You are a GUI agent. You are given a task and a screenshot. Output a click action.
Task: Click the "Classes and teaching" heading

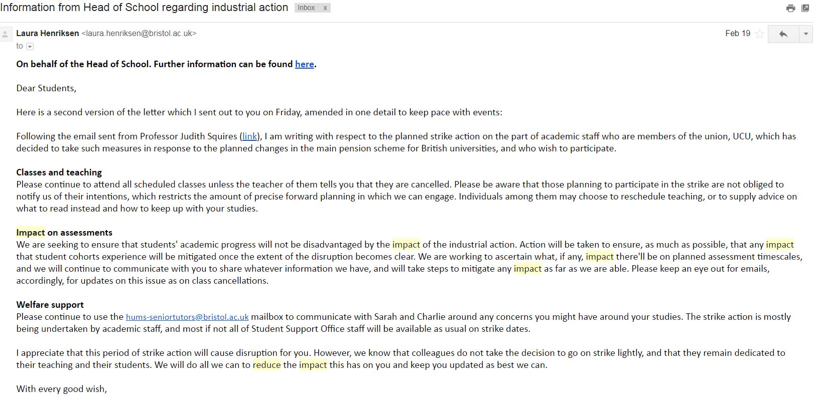tap(59, 172)
